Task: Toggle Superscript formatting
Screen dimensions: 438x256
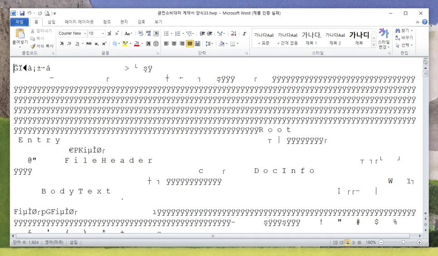Action: pyautogui.click(x=104, y=44)
